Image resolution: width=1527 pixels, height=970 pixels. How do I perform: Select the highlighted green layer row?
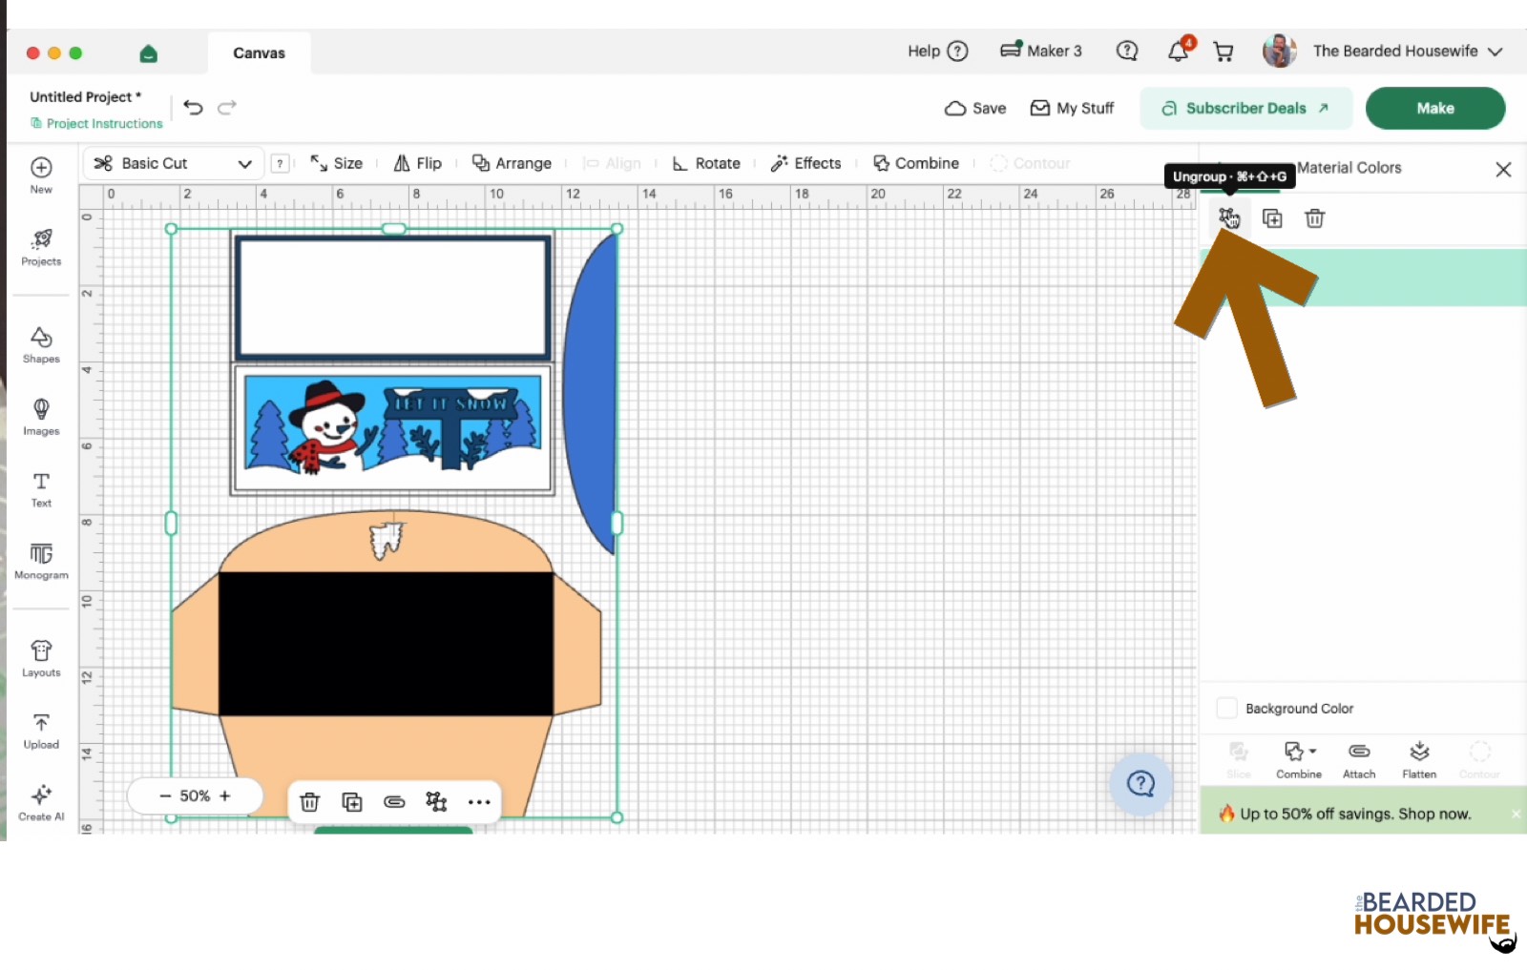1363,278
